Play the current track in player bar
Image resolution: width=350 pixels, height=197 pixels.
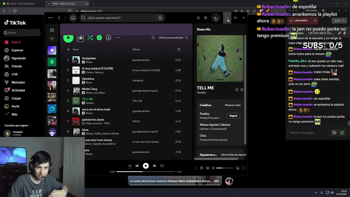click(146, 166)
